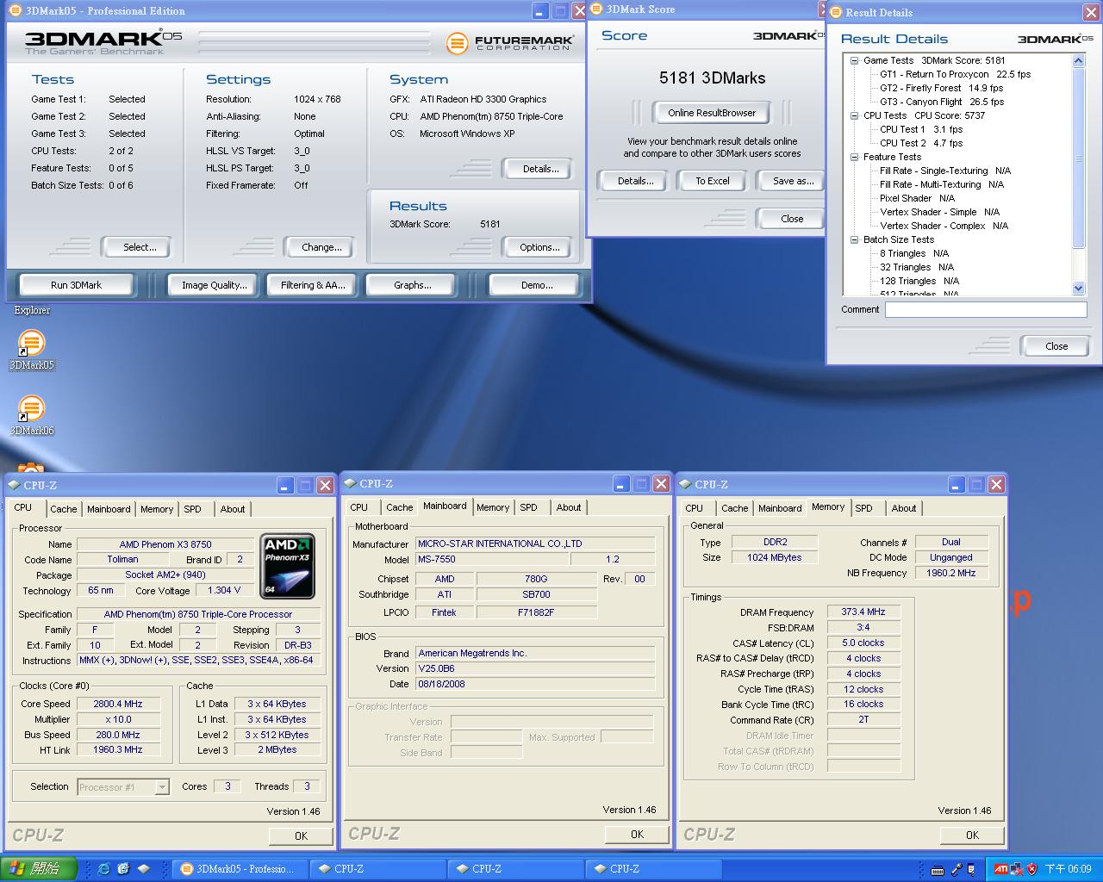Click the Internet Explorer quick launch icon
1103x882 pixels.
click(103, 868)
